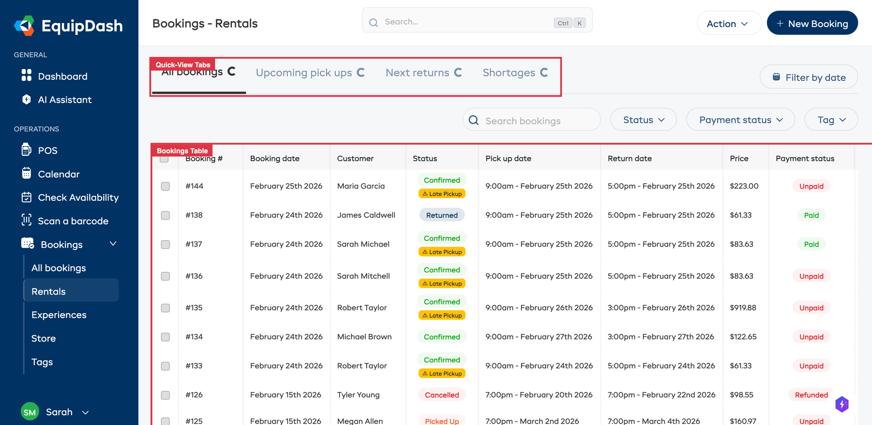The width and height of the screenshot is (872, 425).
Task: Select checkbox for booking #133
Action: click(x=165, y=366)
